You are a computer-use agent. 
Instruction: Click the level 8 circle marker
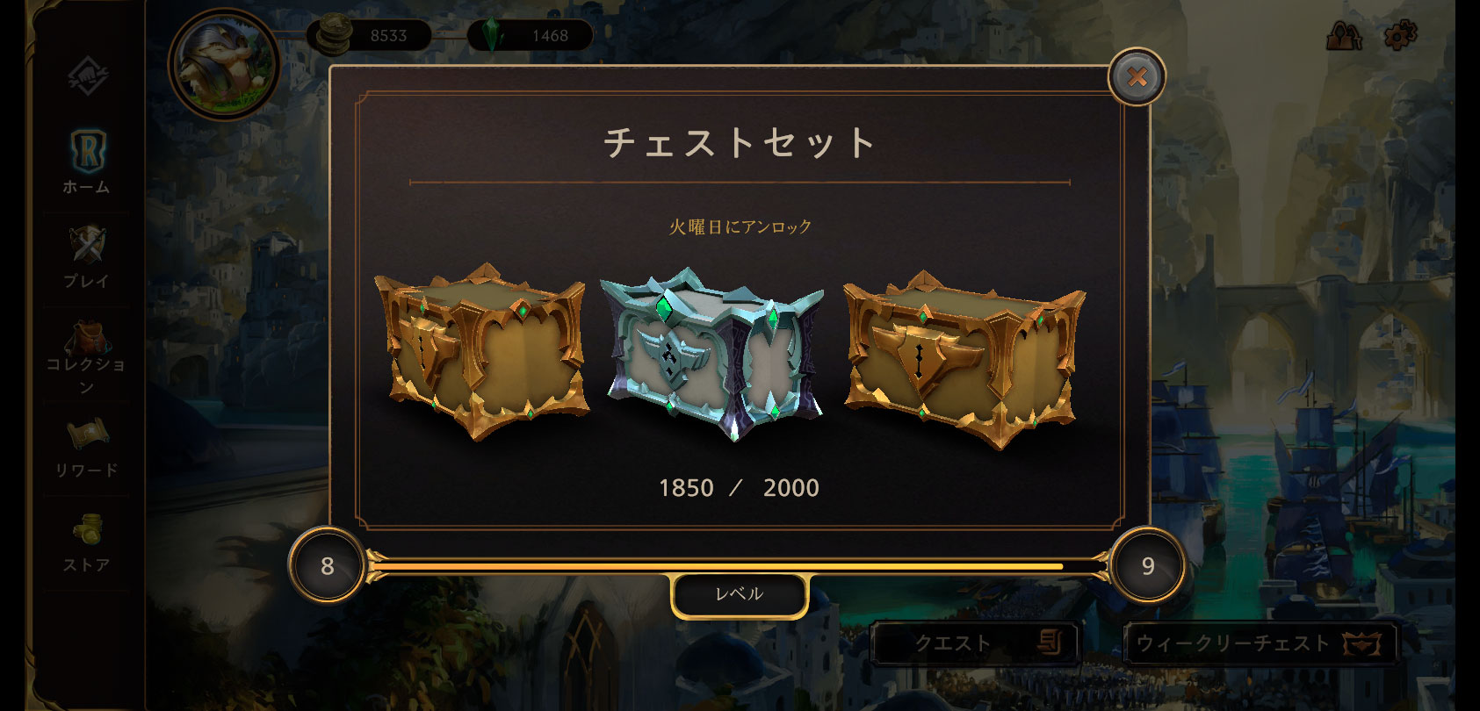[327, 565]
